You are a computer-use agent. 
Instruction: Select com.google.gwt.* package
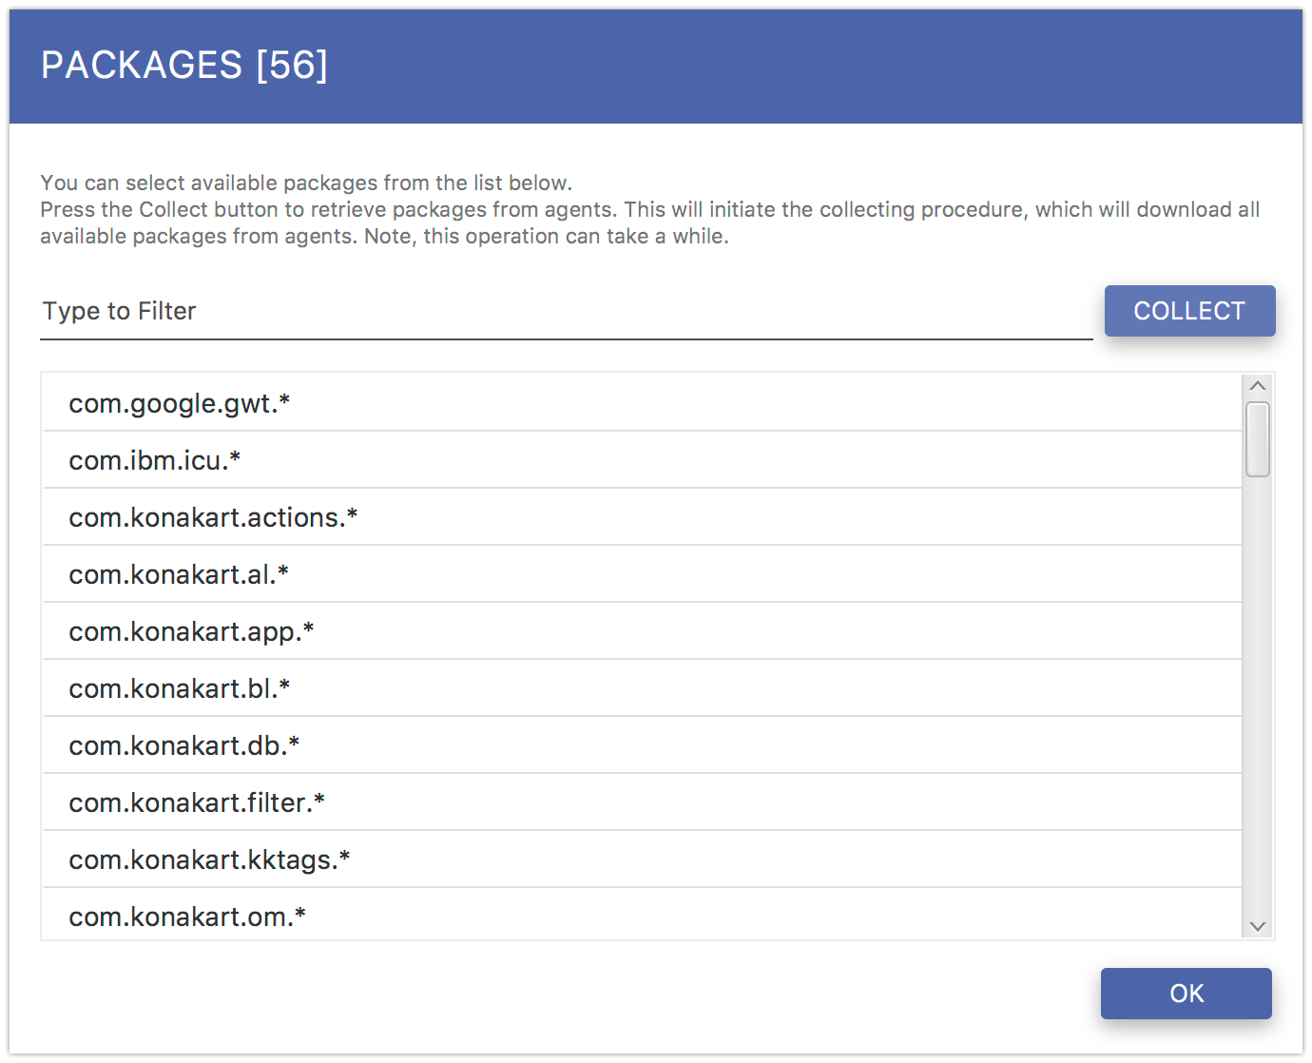643,403
